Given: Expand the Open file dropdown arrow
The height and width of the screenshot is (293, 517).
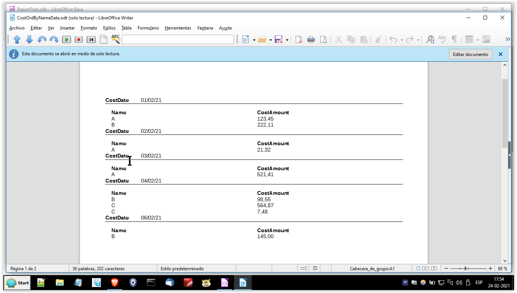Looking at the screenshot, I should 270,40.
